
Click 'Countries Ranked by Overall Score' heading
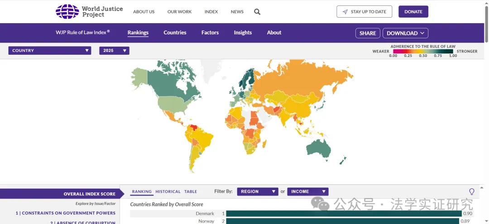coord(167,205)
